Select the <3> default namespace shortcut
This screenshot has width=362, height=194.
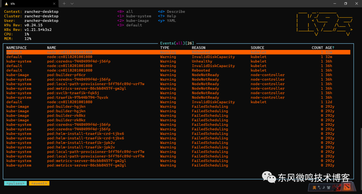(129, 25)
